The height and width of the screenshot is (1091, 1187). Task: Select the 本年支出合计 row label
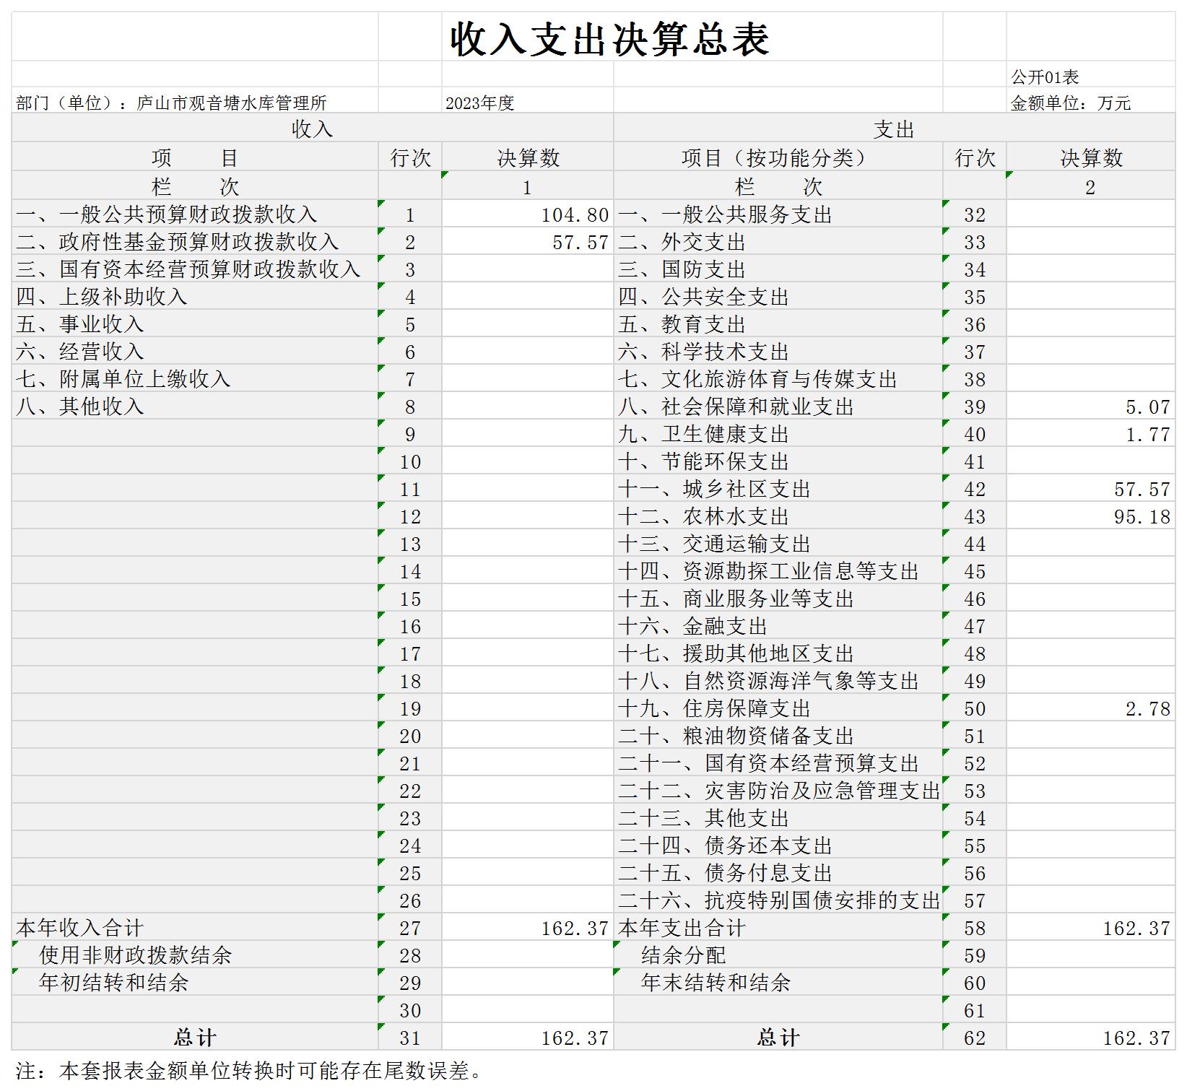click(682, 928)
